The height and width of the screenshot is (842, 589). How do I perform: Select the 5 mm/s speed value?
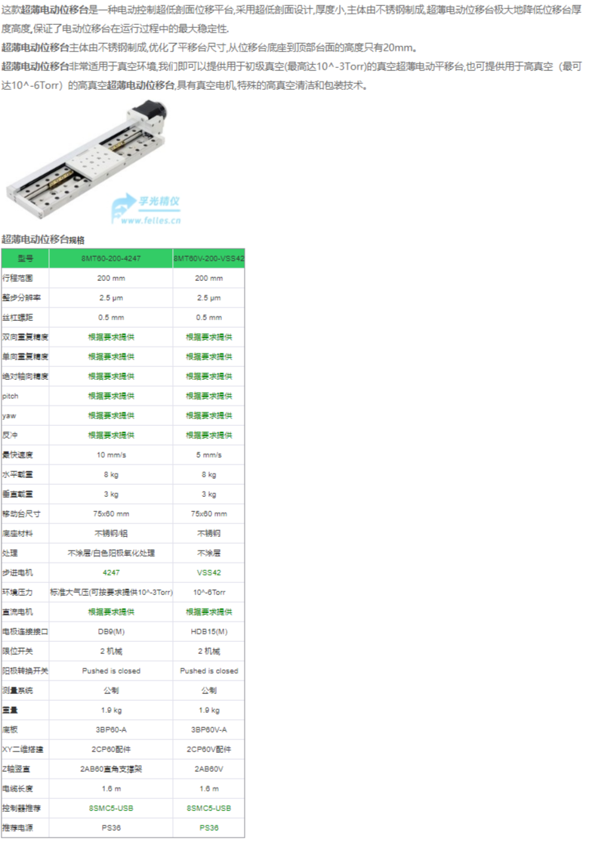coord(209,455)
